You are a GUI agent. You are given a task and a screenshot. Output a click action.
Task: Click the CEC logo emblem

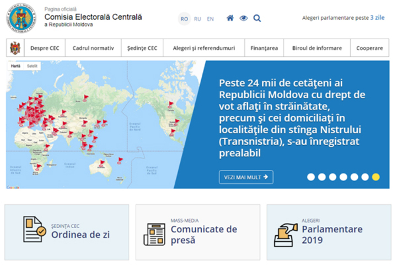(20, 18)
